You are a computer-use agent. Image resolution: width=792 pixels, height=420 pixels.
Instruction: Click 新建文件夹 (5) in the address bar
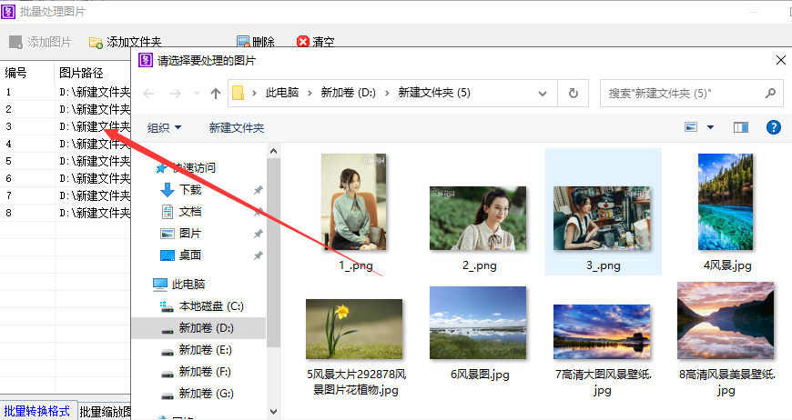[434, 93]
